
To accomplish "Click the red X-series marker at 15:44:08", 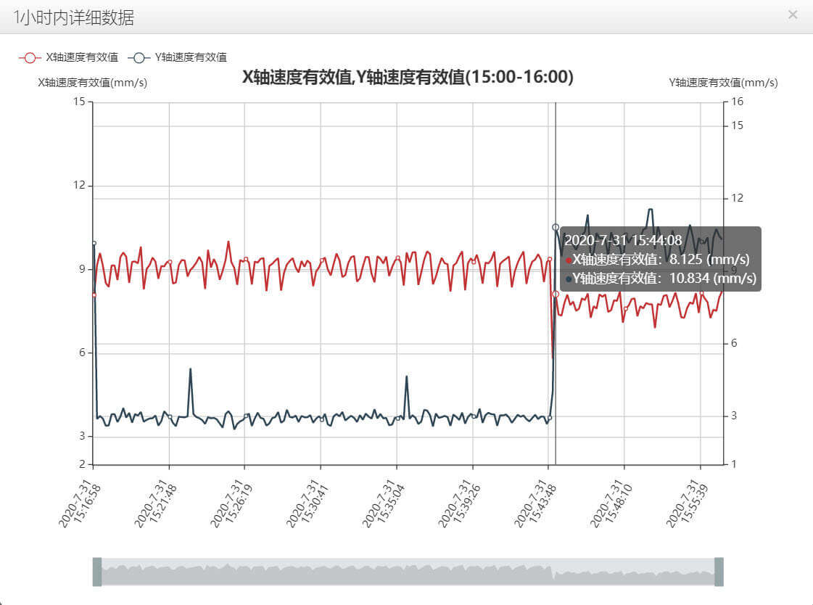I will click(556, 294).
